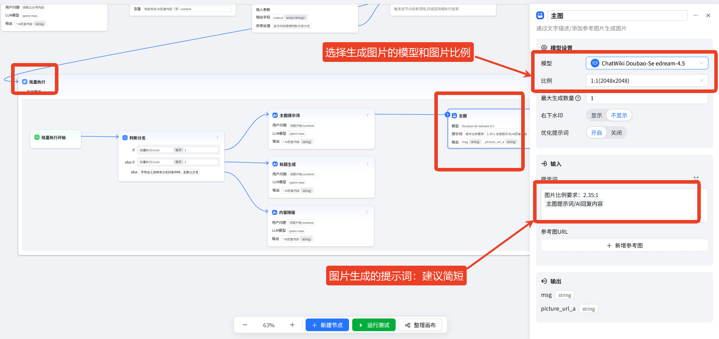The image size is (719, 339).
Task: Select 不显示 for 右下水印
Action: tap(619, 115)
